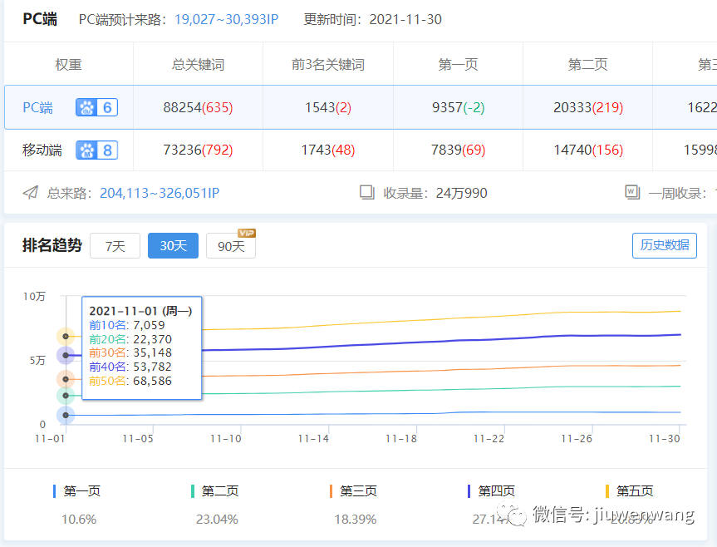The image size is (717, 547).
Task: Click total traffic 204,113~326,051IP link
Action: [160, 193]
